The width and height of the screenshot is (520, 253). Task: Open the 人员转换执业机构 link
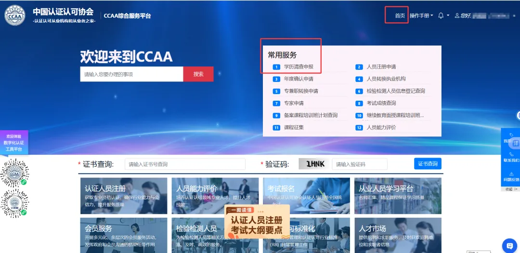click(386, 79)
